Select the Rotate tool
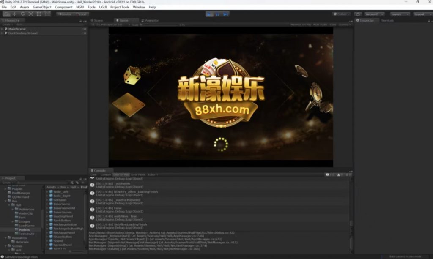This screenshot has width=433, height=259. pos(22,14)
